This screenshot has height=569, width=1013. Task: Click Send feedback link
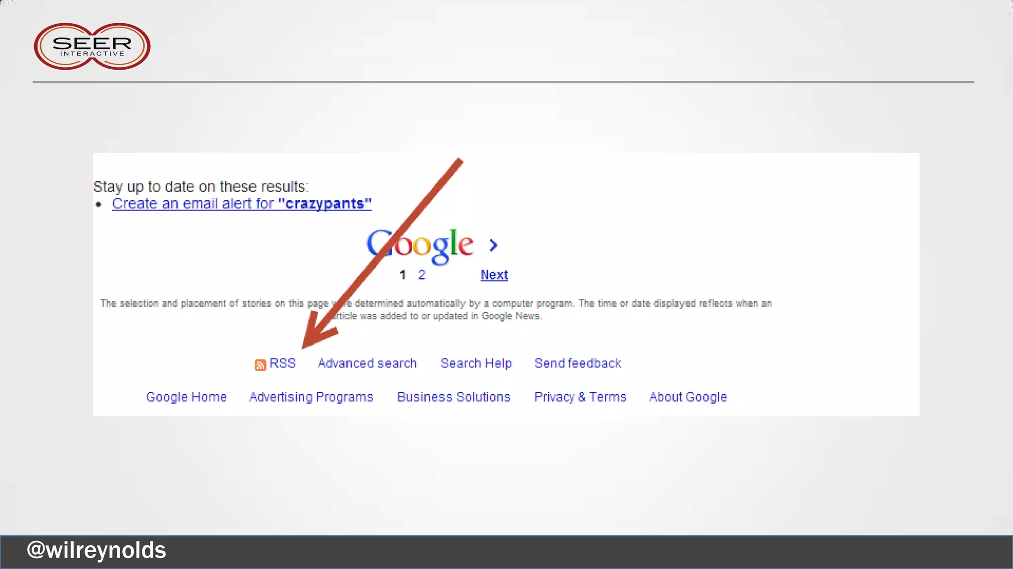577,364
